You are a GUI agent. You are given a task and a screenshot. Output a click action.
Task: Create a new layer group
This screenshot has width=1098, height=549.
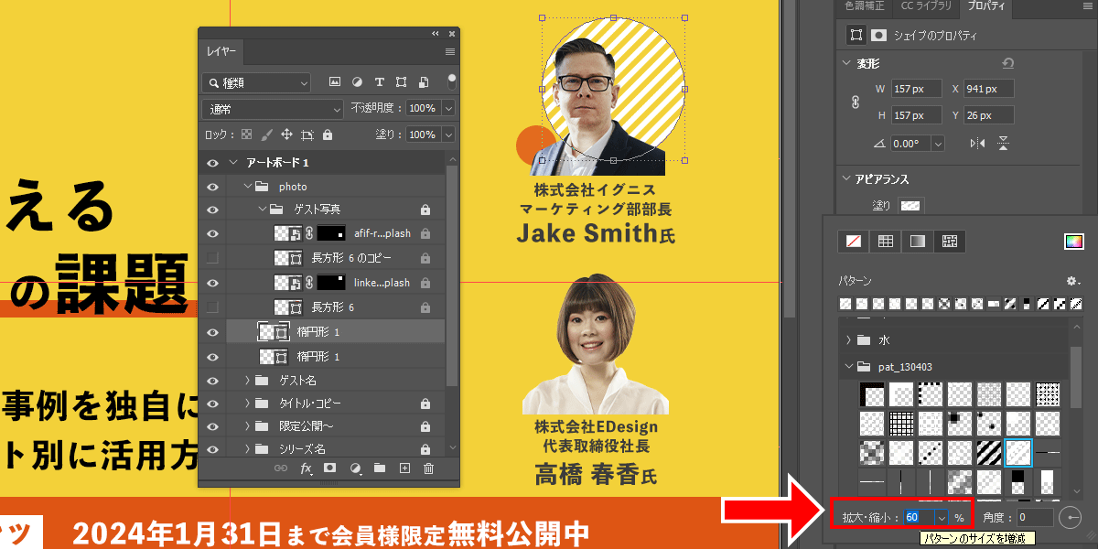pyautogui.click(x=379, y=468)
